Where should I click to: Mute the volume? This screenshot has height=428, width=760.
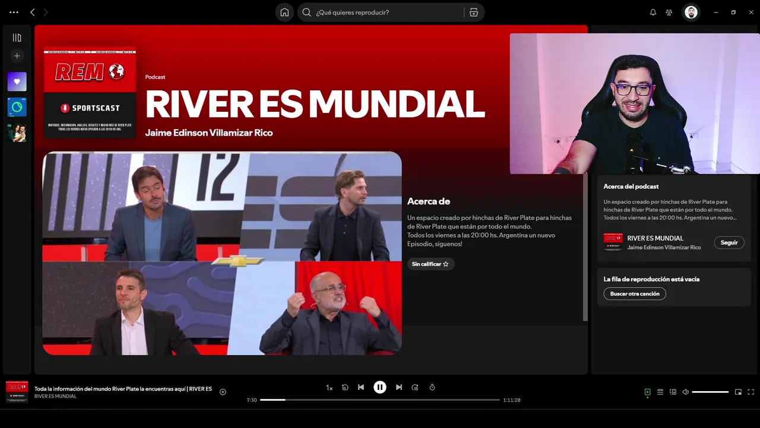point(686,392)
